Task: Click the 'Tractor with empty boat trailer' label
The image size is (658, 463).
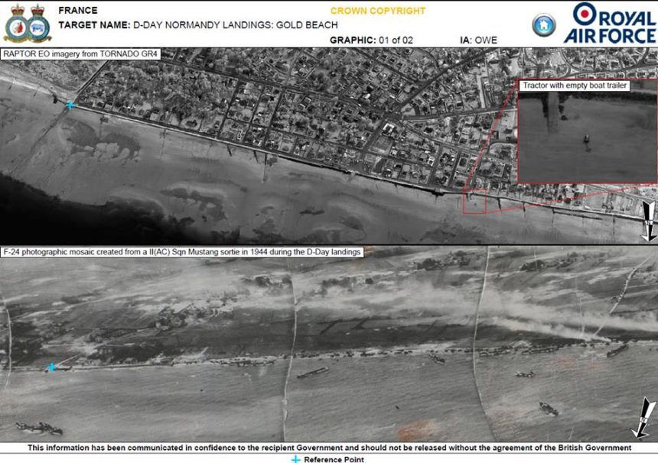Action: click(575, 86)
